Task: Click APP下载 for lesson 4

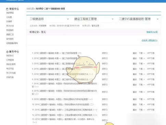Action: (151, 69)
